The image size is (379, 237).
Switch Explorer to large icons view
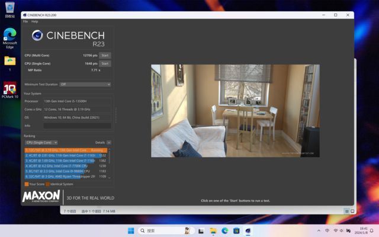click(x=352, y=211)
